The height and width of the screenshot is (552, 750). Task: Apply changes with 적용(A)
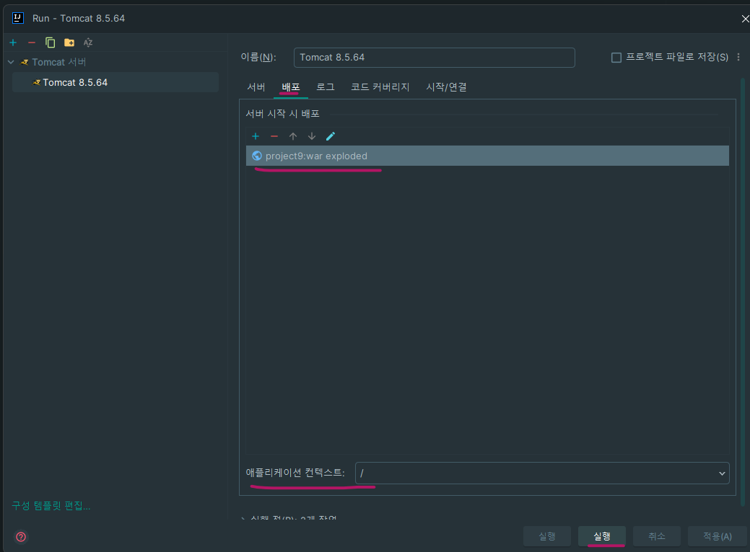pyautogui.click(x=717, y=536)
